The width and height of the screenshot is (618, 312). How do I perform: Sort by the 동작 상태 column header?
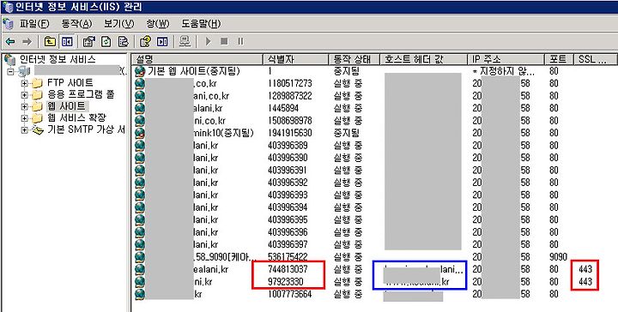pos(354,59)
